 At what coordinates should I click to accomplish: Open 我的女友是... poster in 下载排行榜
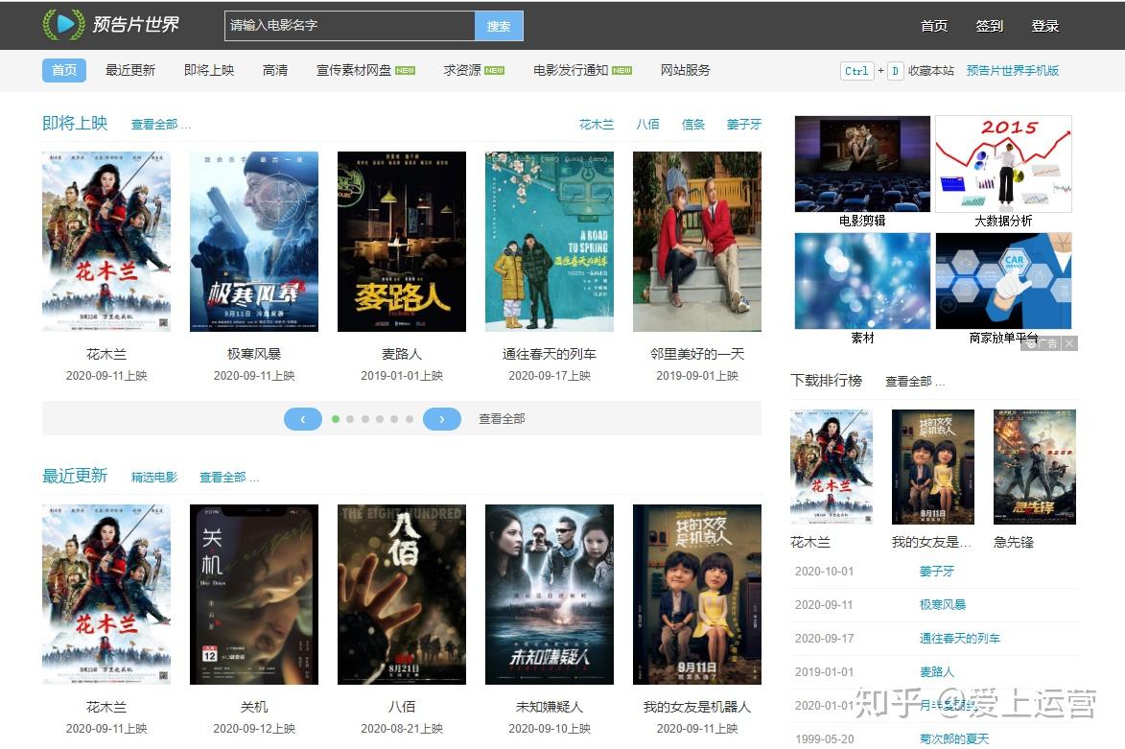pyautogui.click(x=933, y=466)
